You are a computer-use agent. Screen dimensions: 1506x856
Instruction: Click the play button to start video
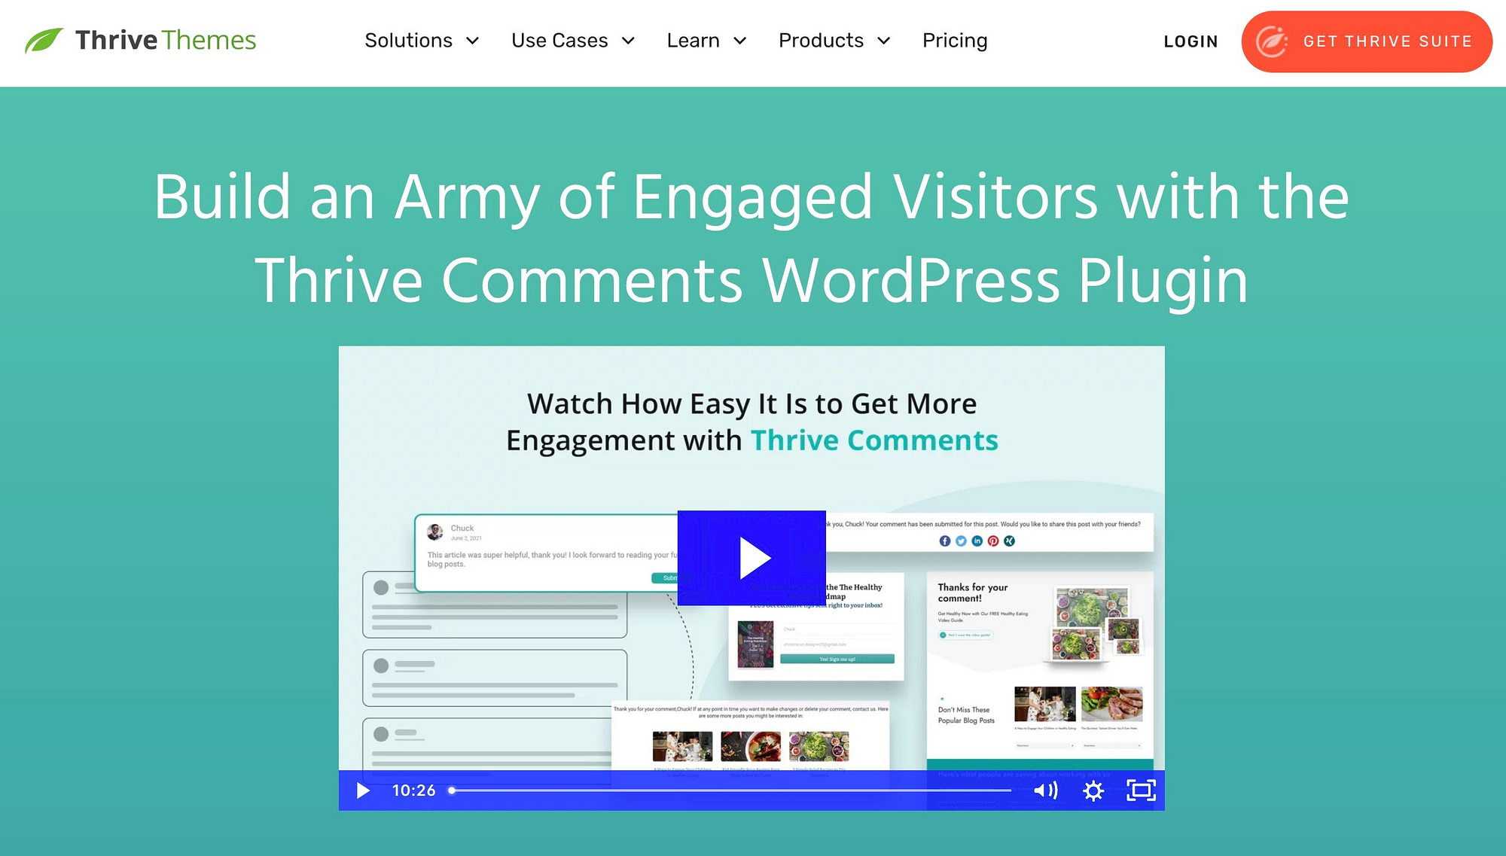tap(753, 556)
